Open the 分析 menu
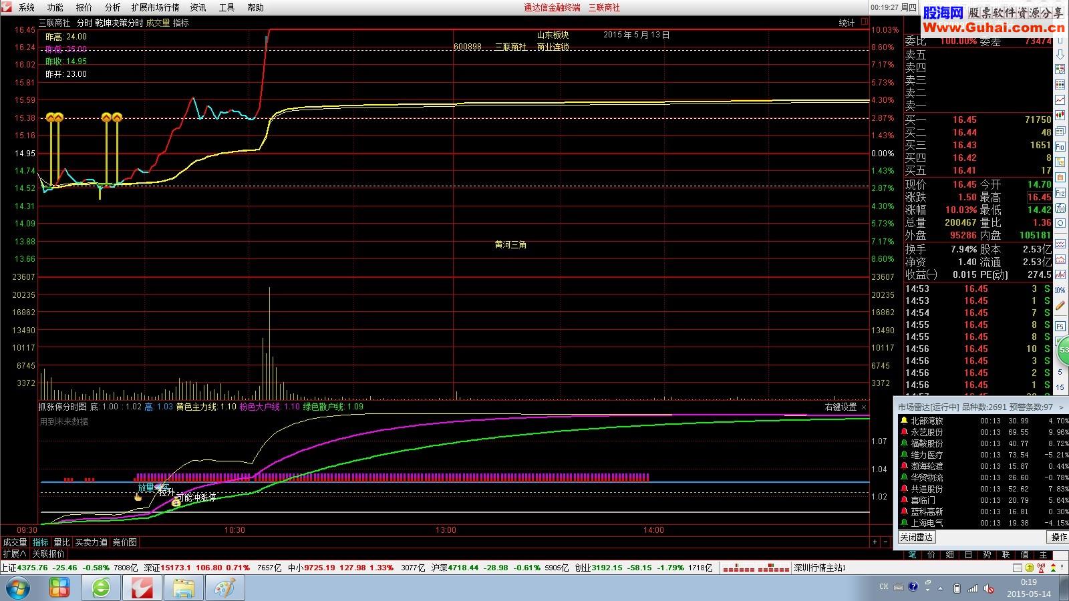The width and height of the screenshot is (1069, 601). tap(113, 7)
